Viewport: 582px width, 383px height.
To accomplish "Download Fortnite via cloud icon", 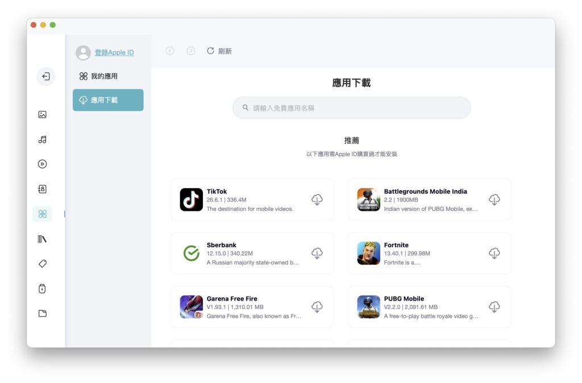I will click(494, 253).
